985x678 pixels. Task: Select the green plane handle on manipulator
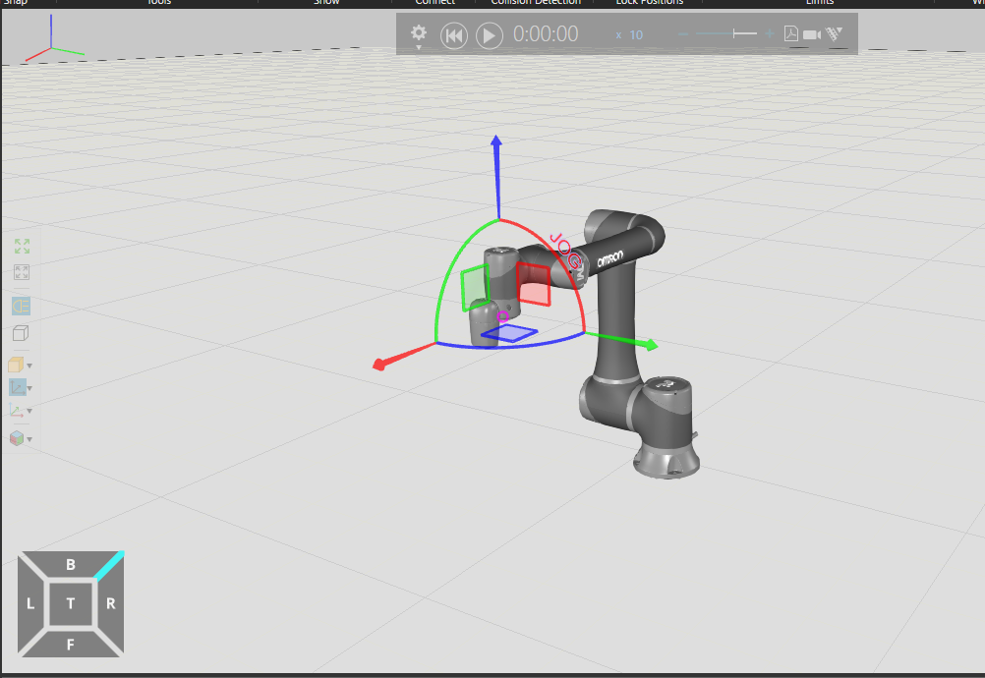pyautogui.click(x=476, y=288)
